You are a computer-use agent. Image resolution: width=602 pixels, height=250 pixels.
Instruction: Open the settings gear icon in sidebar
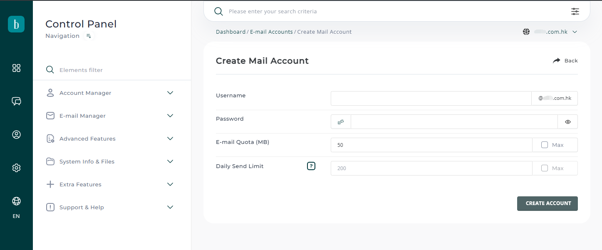pyautogui.click(x=16, y=168)
